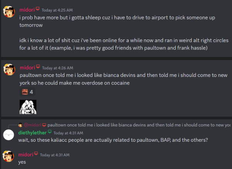Open midori's avatar on the 4:26 AM message

tap(9, 70)
